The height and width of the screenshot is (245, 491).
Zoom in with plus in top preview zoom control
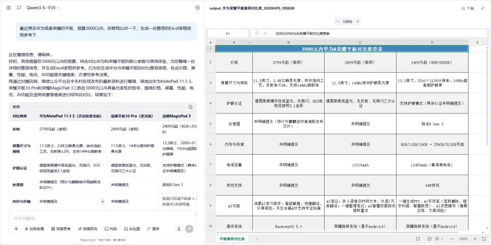(358, 22)
